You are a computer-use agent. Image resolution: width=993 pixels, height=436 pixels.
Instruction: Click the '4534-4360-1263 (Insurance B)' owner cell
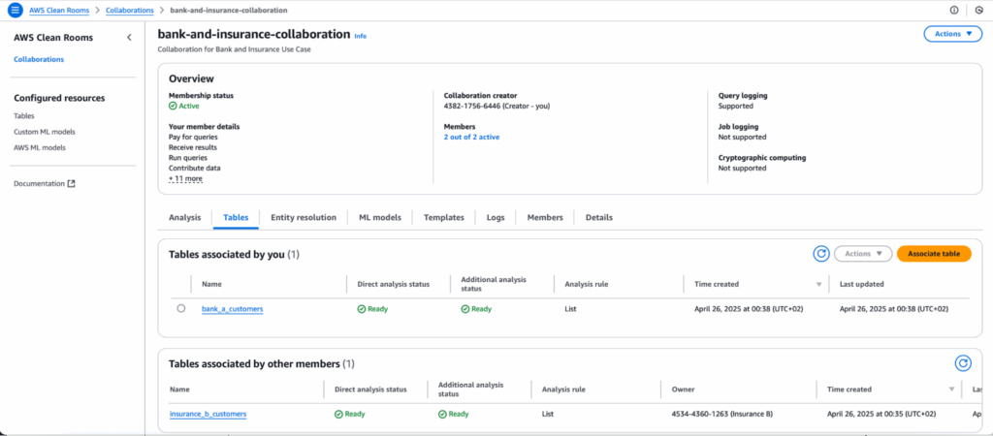pos(721,414)
